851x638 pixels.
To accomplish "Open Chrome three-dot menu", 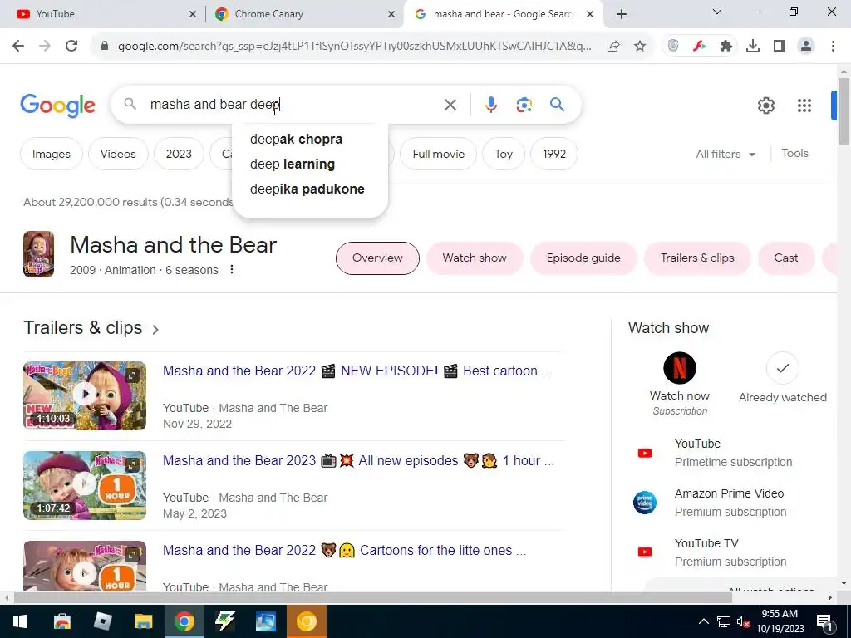I will (x=833, y=47).
